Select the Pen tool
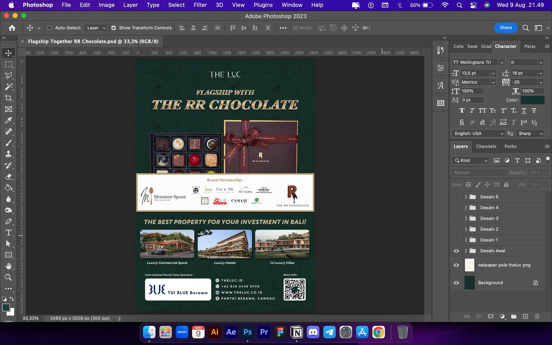The image size is (552, 345). (x=8, y=221)
